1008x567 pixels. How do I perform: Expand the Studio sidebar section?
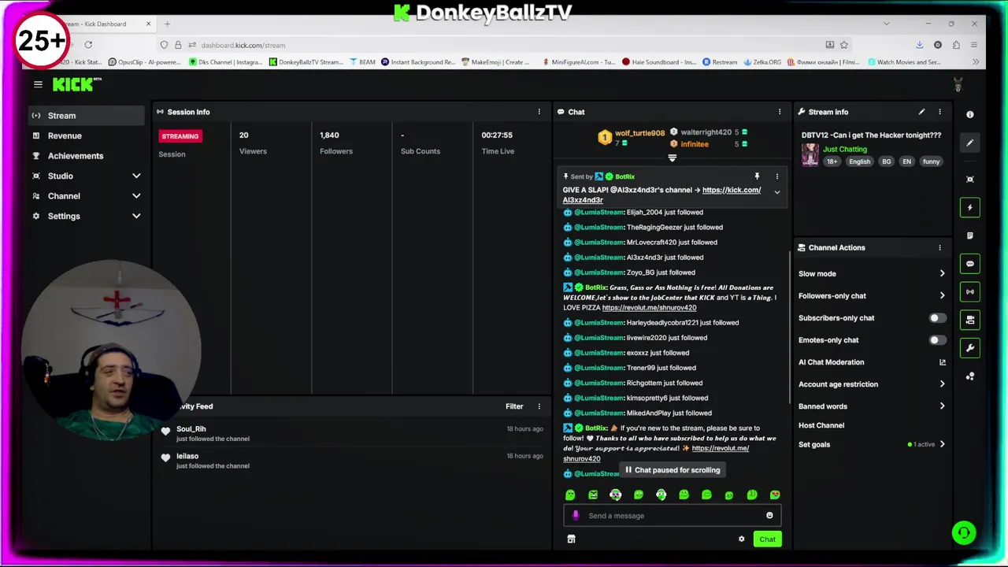point(136,176)
